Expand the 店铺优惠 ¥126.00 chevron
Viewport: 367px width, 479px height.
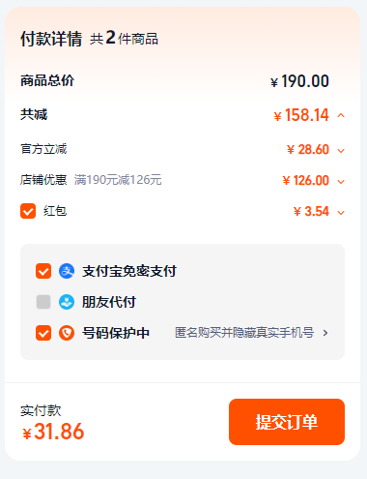341,181
